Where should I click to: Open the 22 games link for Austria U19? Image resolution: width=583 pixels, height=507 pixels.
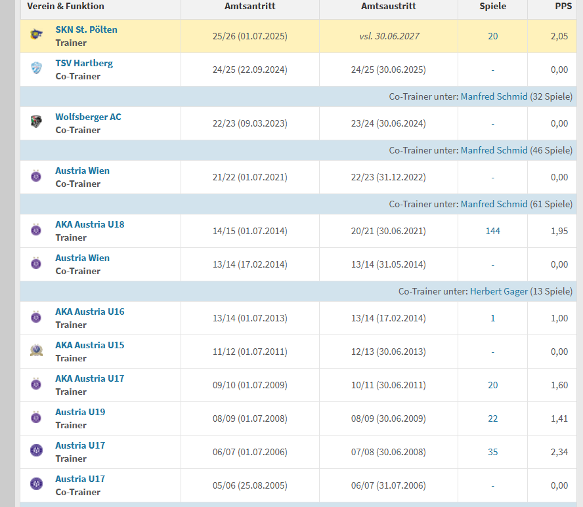[492, 418]
